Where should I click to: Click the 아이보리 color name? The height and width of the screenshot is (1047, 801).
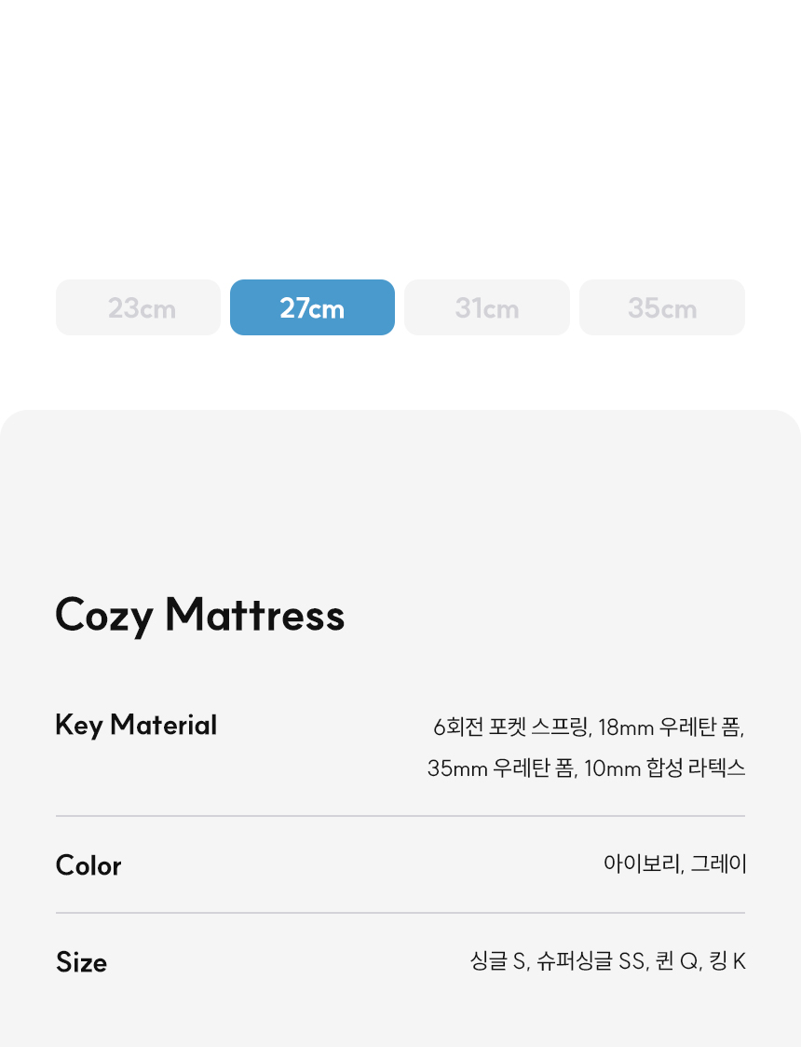coord(643,863)
